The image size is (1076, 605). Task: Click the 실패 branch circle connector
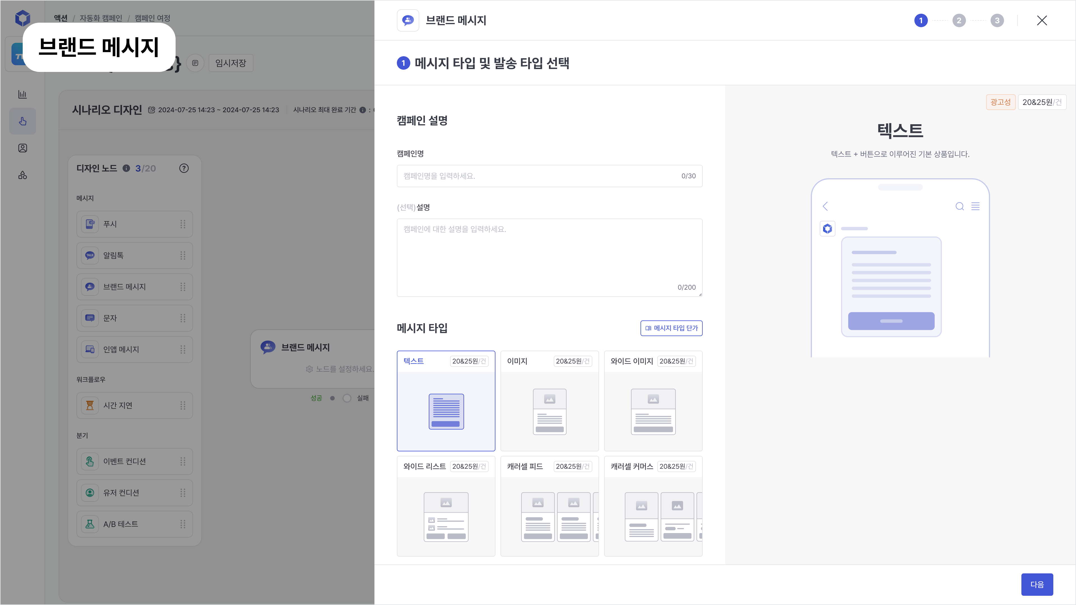tap(347, 398)
